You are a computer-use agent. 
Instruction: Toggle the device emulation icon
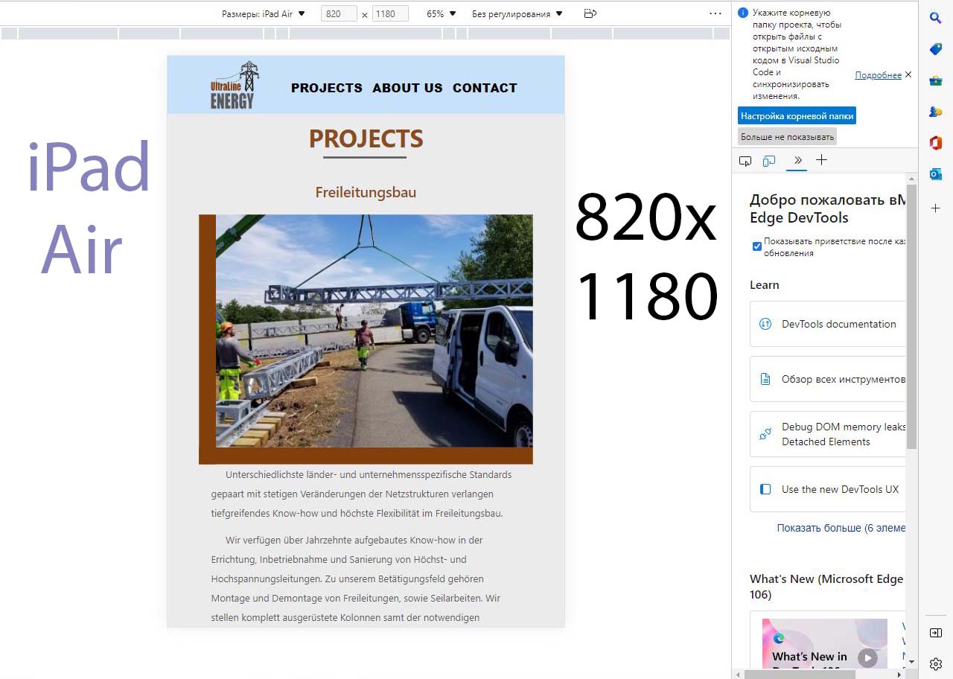769,161
